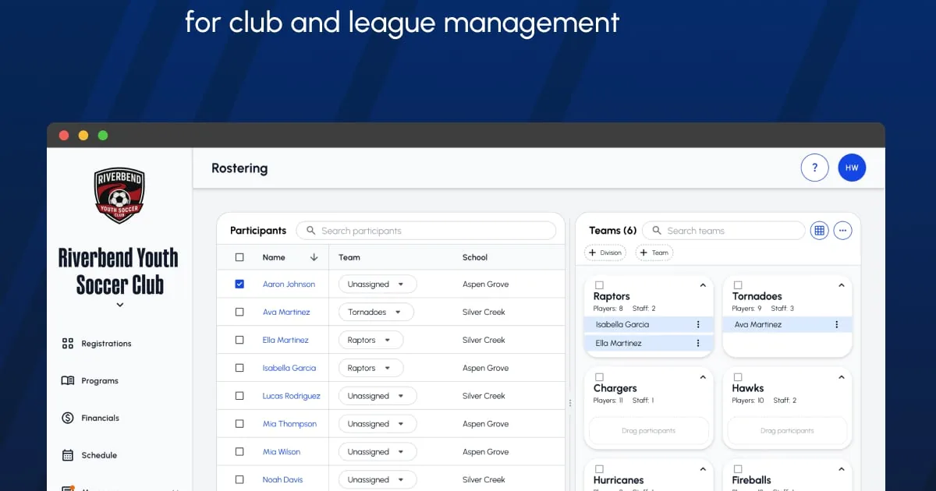Check Ella Martinez's row checkbox
This screenshot has height=491, width=936.
tap(239, 341)
